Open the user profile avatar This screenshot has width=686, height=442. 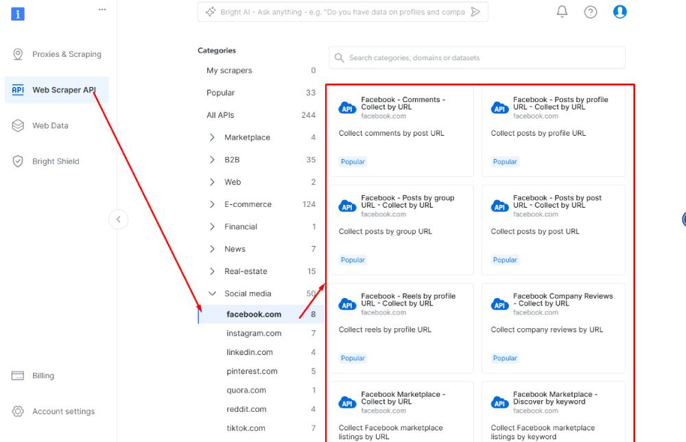[x=619, y=12]
